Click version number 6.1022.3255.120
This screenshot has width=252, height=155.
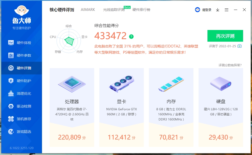22,148
